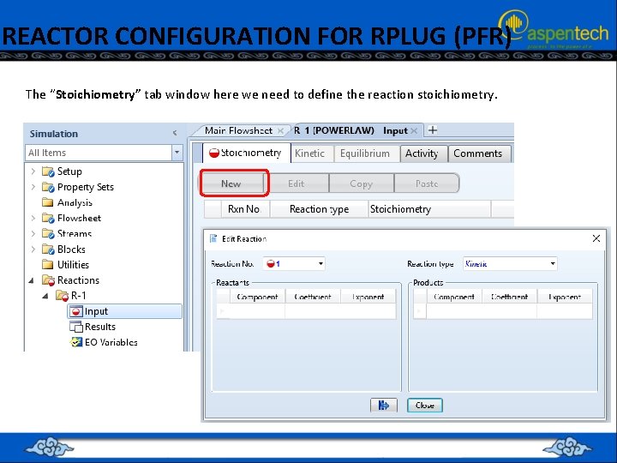Click the Results form icon
The width and height of the screenshot is (617, 463).
[75, 327]
